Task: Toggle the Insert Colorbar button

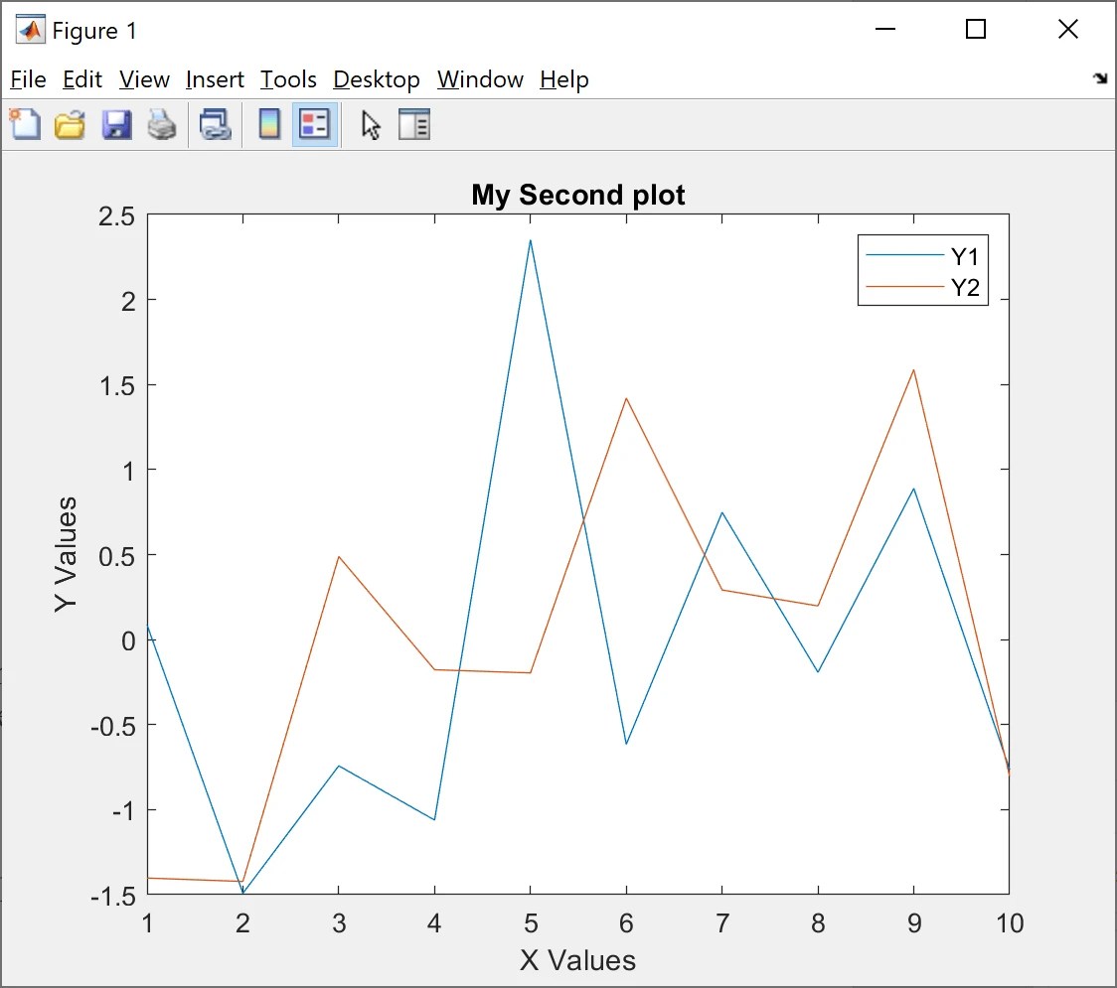Action: [269, 124]
